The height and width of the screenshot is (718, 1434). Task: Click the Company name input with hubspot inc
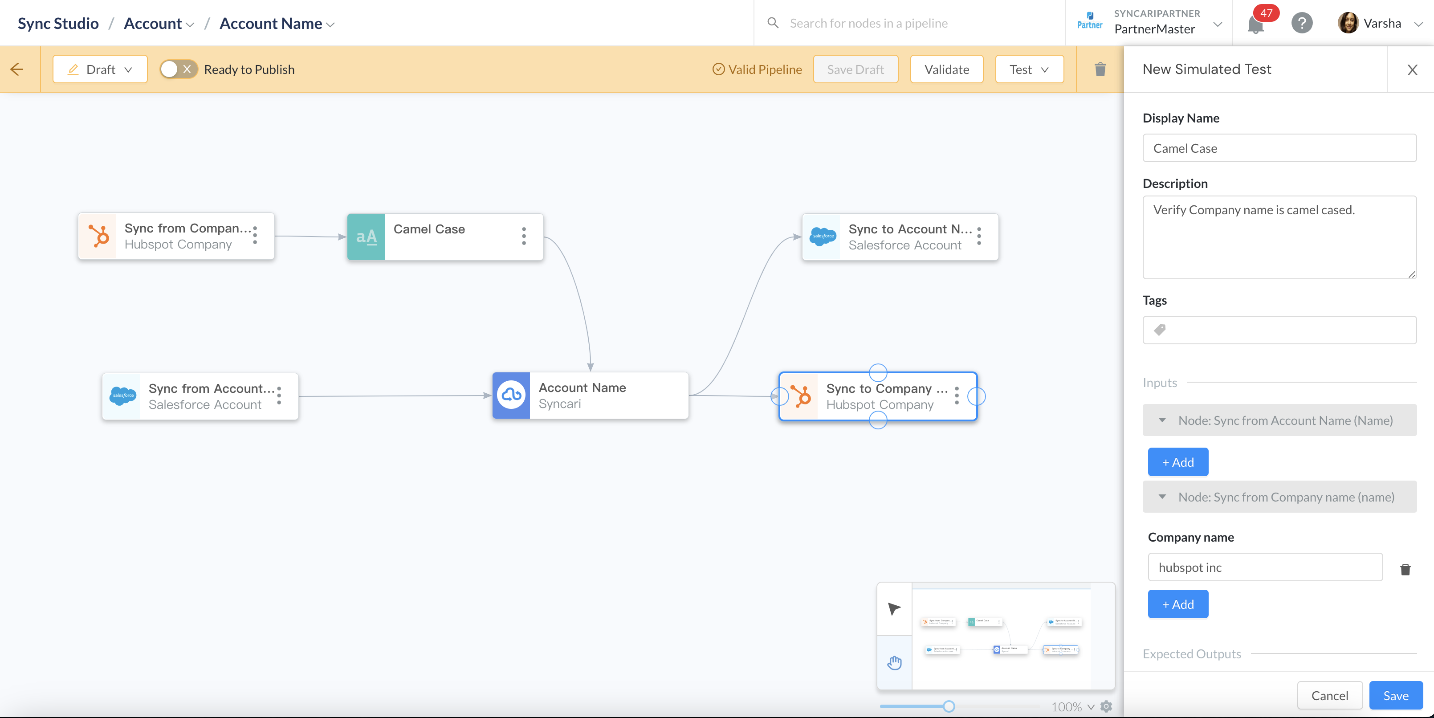tap(1265, 567)
